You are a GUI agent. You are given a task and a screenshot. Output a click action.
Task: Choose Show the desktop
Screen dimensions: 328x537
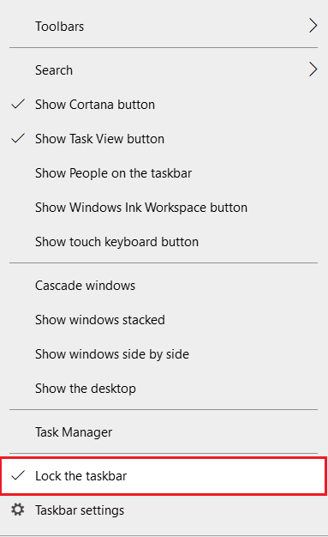click(x=164, y=388)
